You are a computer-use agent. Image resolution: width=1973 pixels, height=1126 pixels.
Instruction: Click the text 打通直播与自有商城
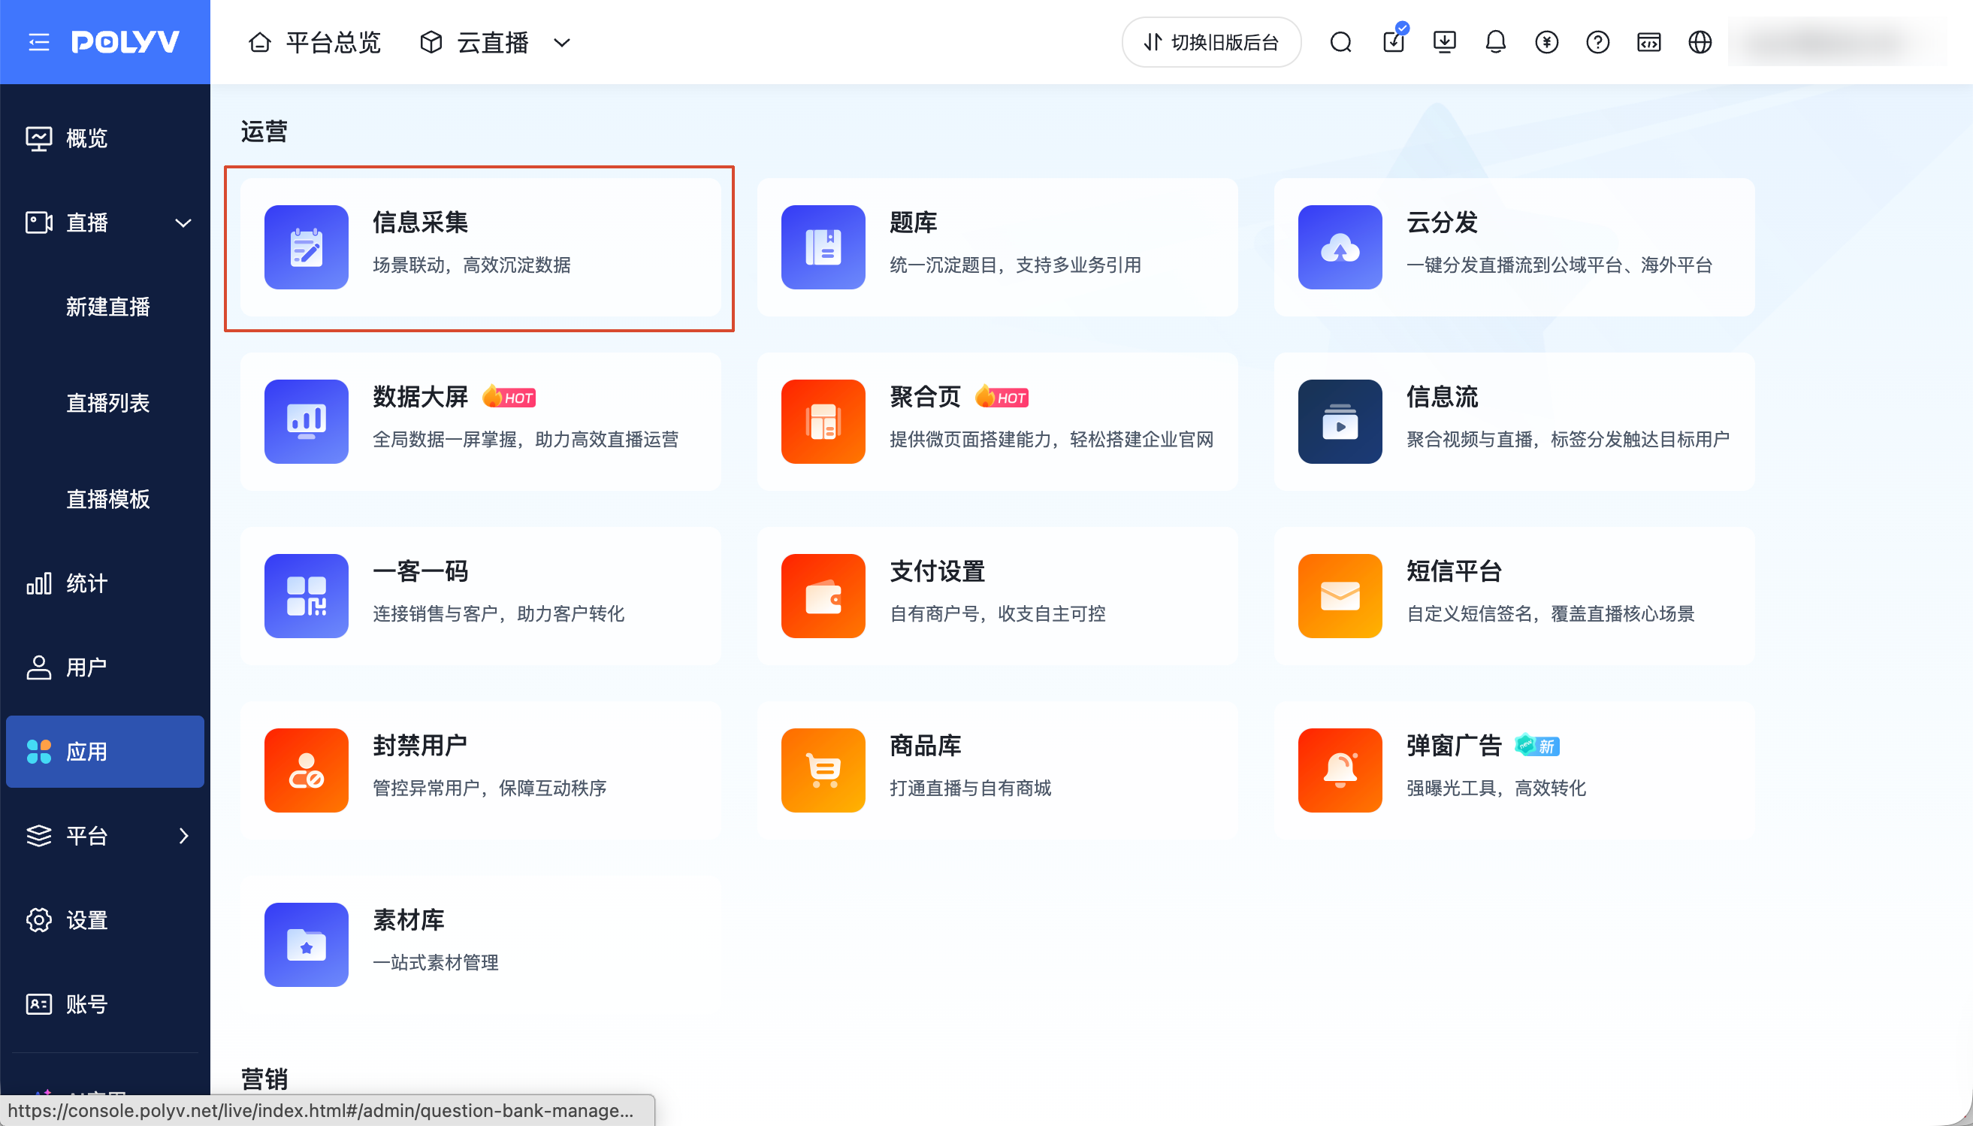[x=971, y=788]
